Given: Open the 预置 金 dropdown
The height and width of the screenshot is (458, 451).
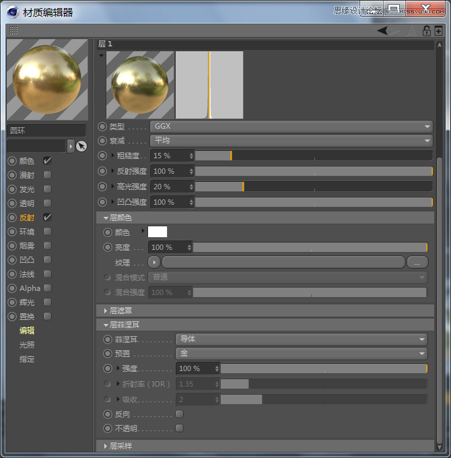Looking at the screenshot, I should tap(301, 354).
